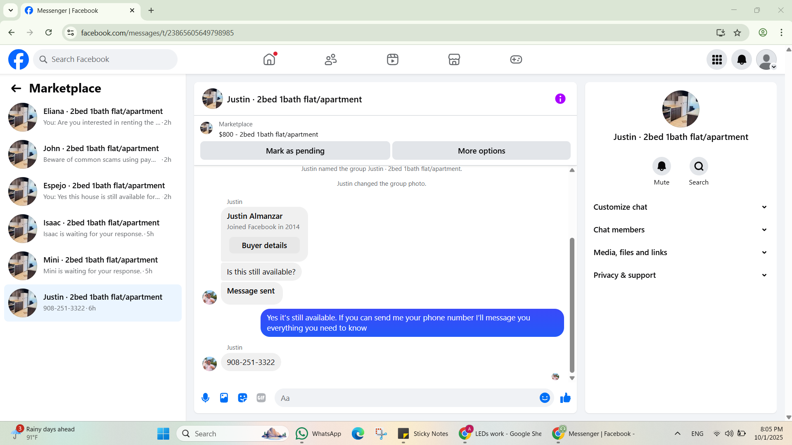
Task: Open the $800 2bed 1bath listing link
Action: [x=268, y=135]
